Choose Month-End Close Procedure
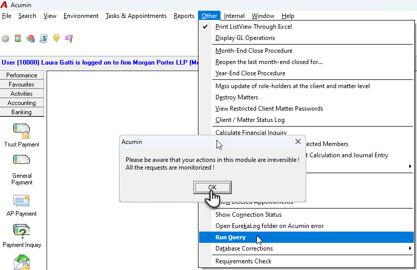The image size is (417, 270). point(306,51)
